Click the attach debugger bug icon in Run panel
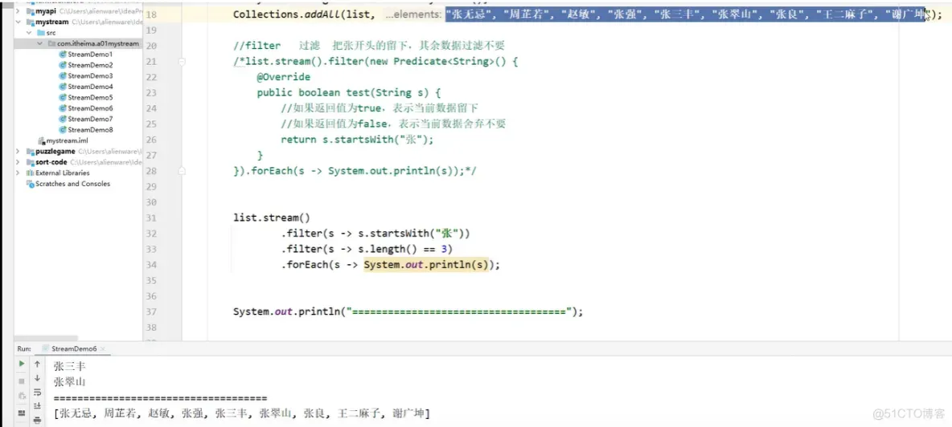 pos(21,396)
